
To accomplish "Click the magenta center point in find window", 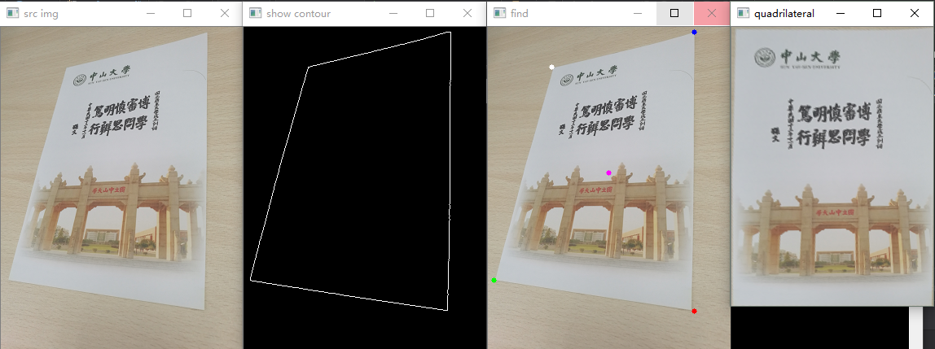I will 609,172.
